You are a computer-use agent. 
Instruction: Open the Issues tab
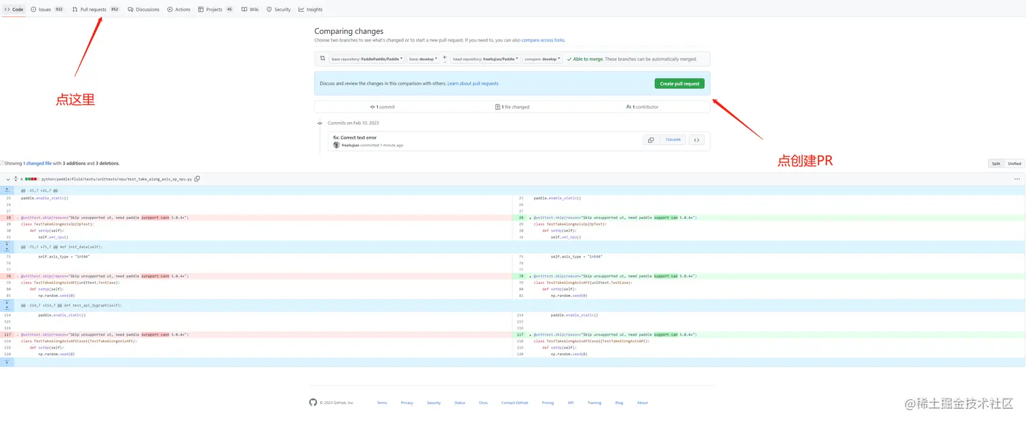tap(47, 9)
